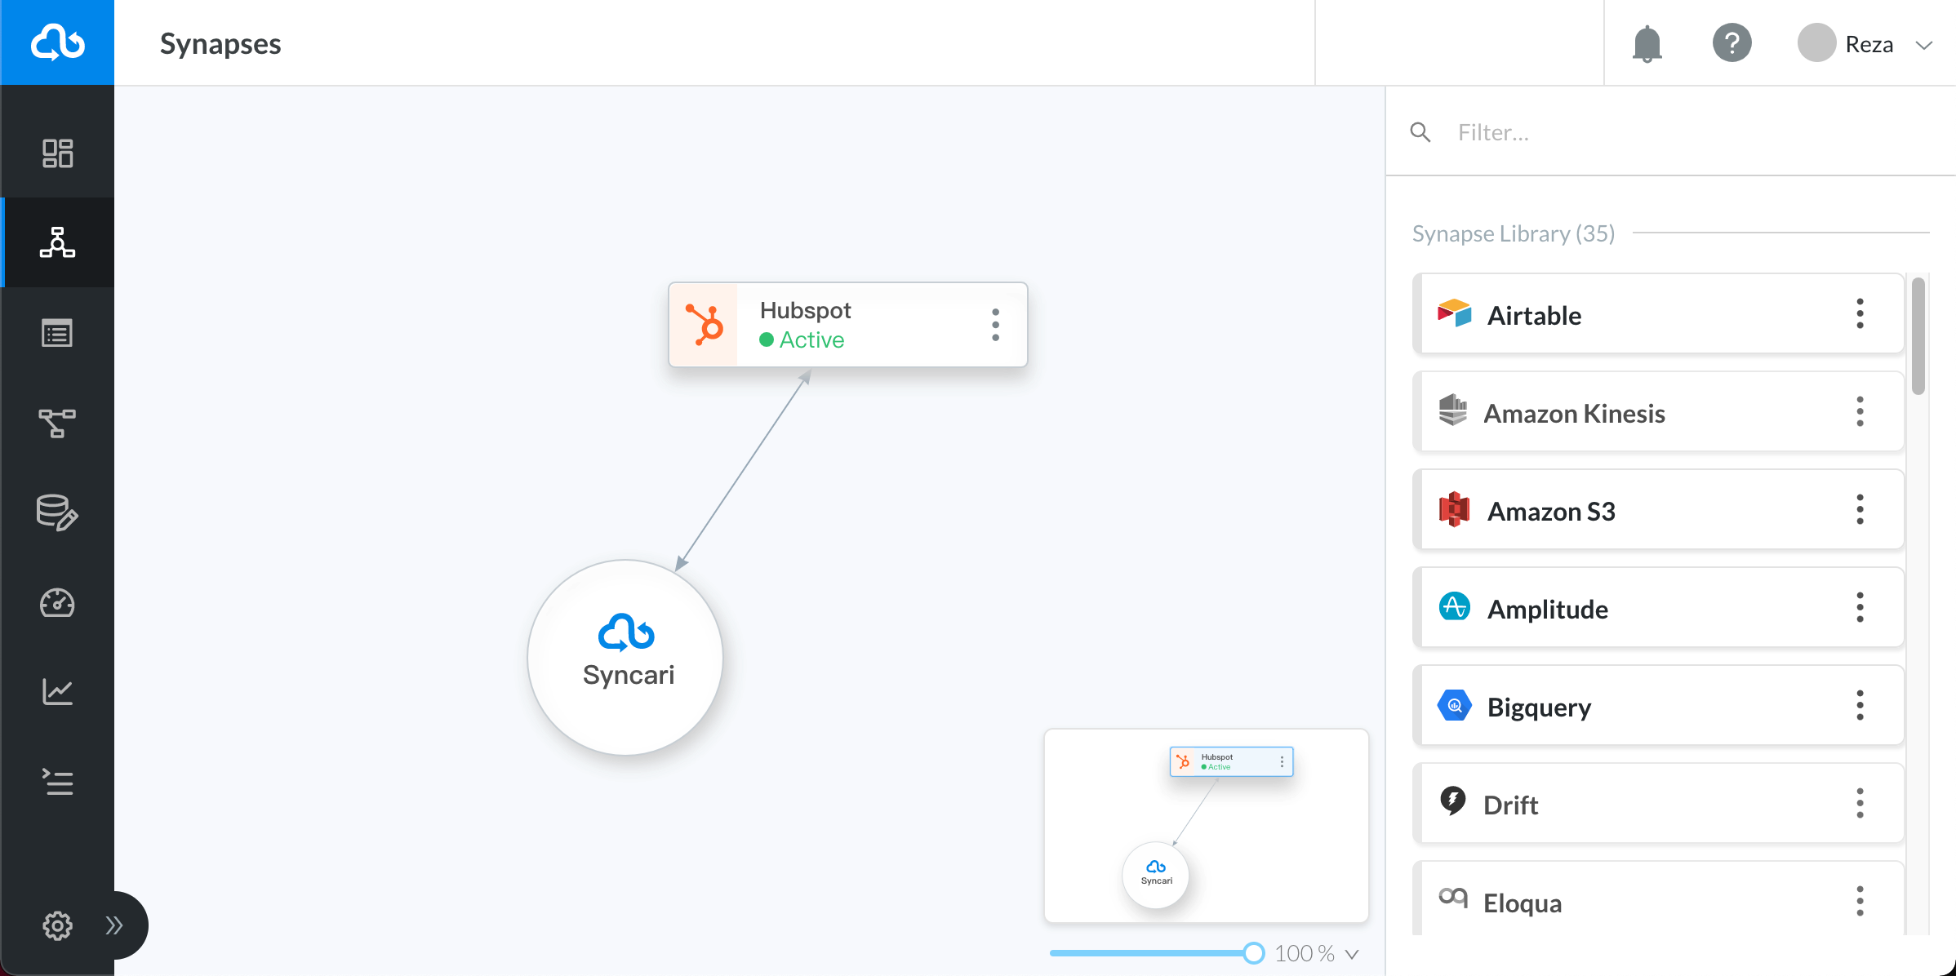The width and height of the screenshot is (1956, 976).
Task: Click the Airtable logo icon
Action: (x=1454, y=313)
